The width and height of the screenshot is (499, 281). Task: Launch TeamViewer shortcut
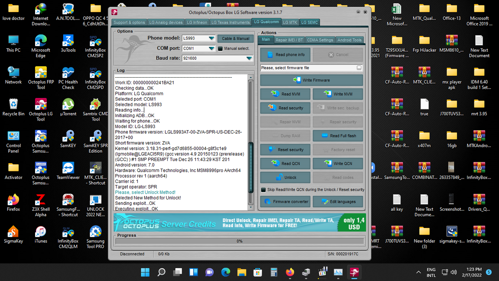pyautogui.click(x=68, y=171)
